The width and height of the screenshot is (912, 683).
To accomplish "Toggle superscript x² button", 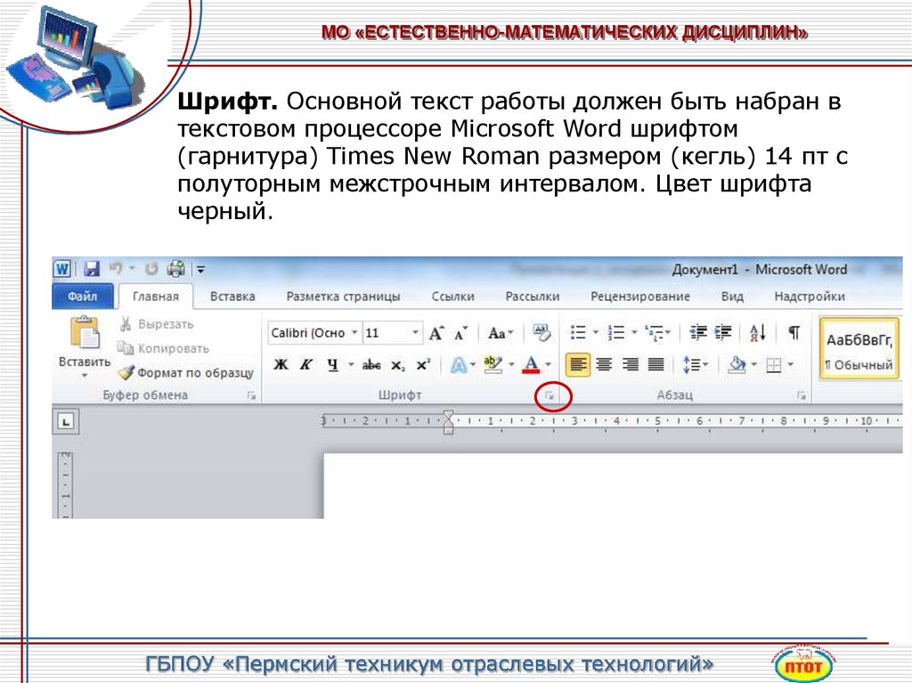I will click(423, 365).
